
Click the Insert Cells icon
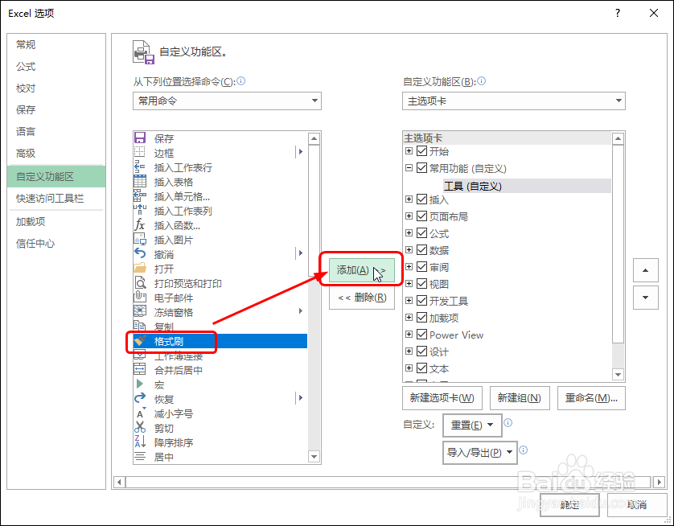click(140, 196)
